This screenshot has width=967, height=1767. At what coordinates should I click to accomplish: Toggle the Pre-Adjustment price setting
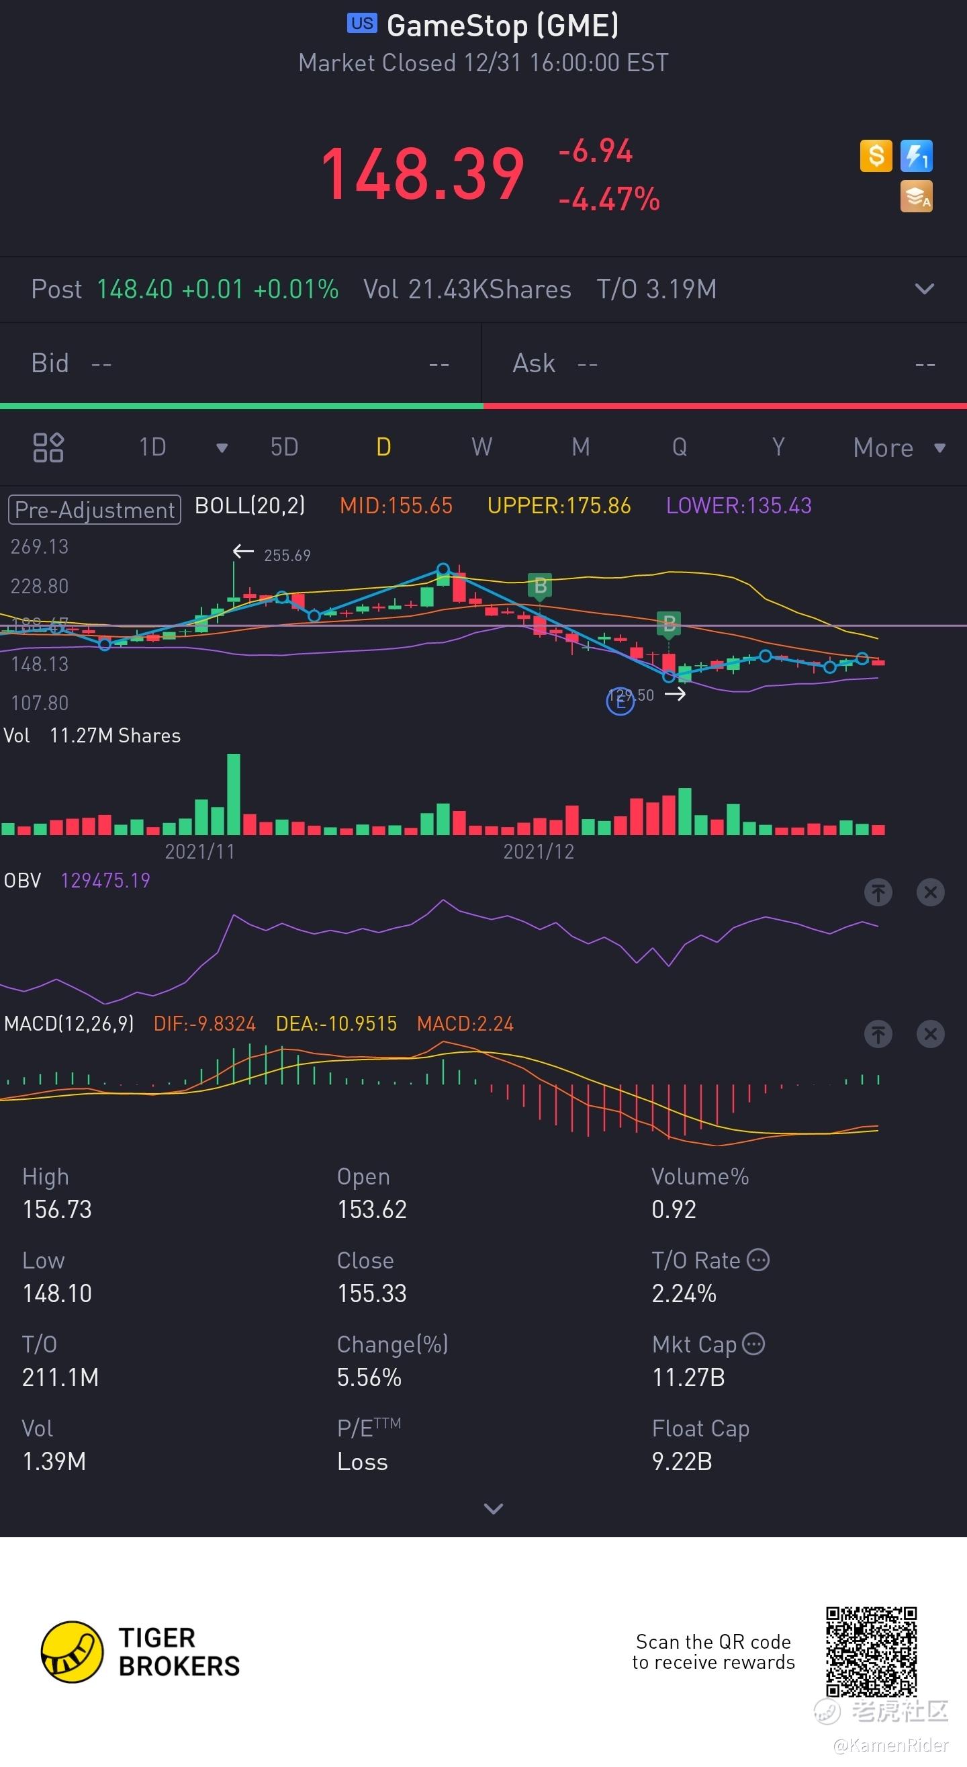click(x=95, y=510)
